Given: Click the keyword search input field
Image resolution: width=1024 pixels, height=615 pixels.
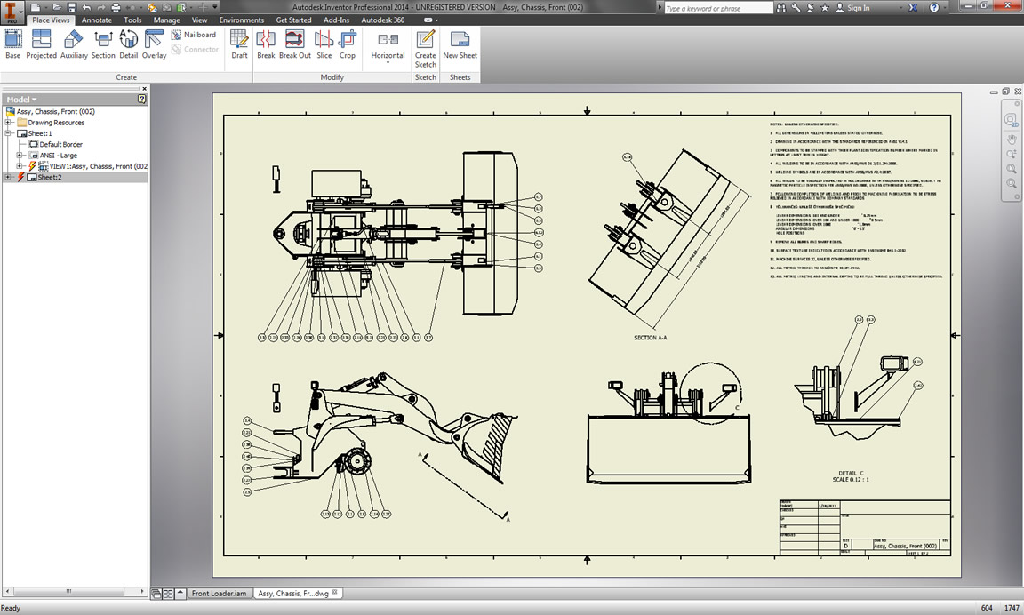Looking at the screenshot, I should click(x=718, y=8).
